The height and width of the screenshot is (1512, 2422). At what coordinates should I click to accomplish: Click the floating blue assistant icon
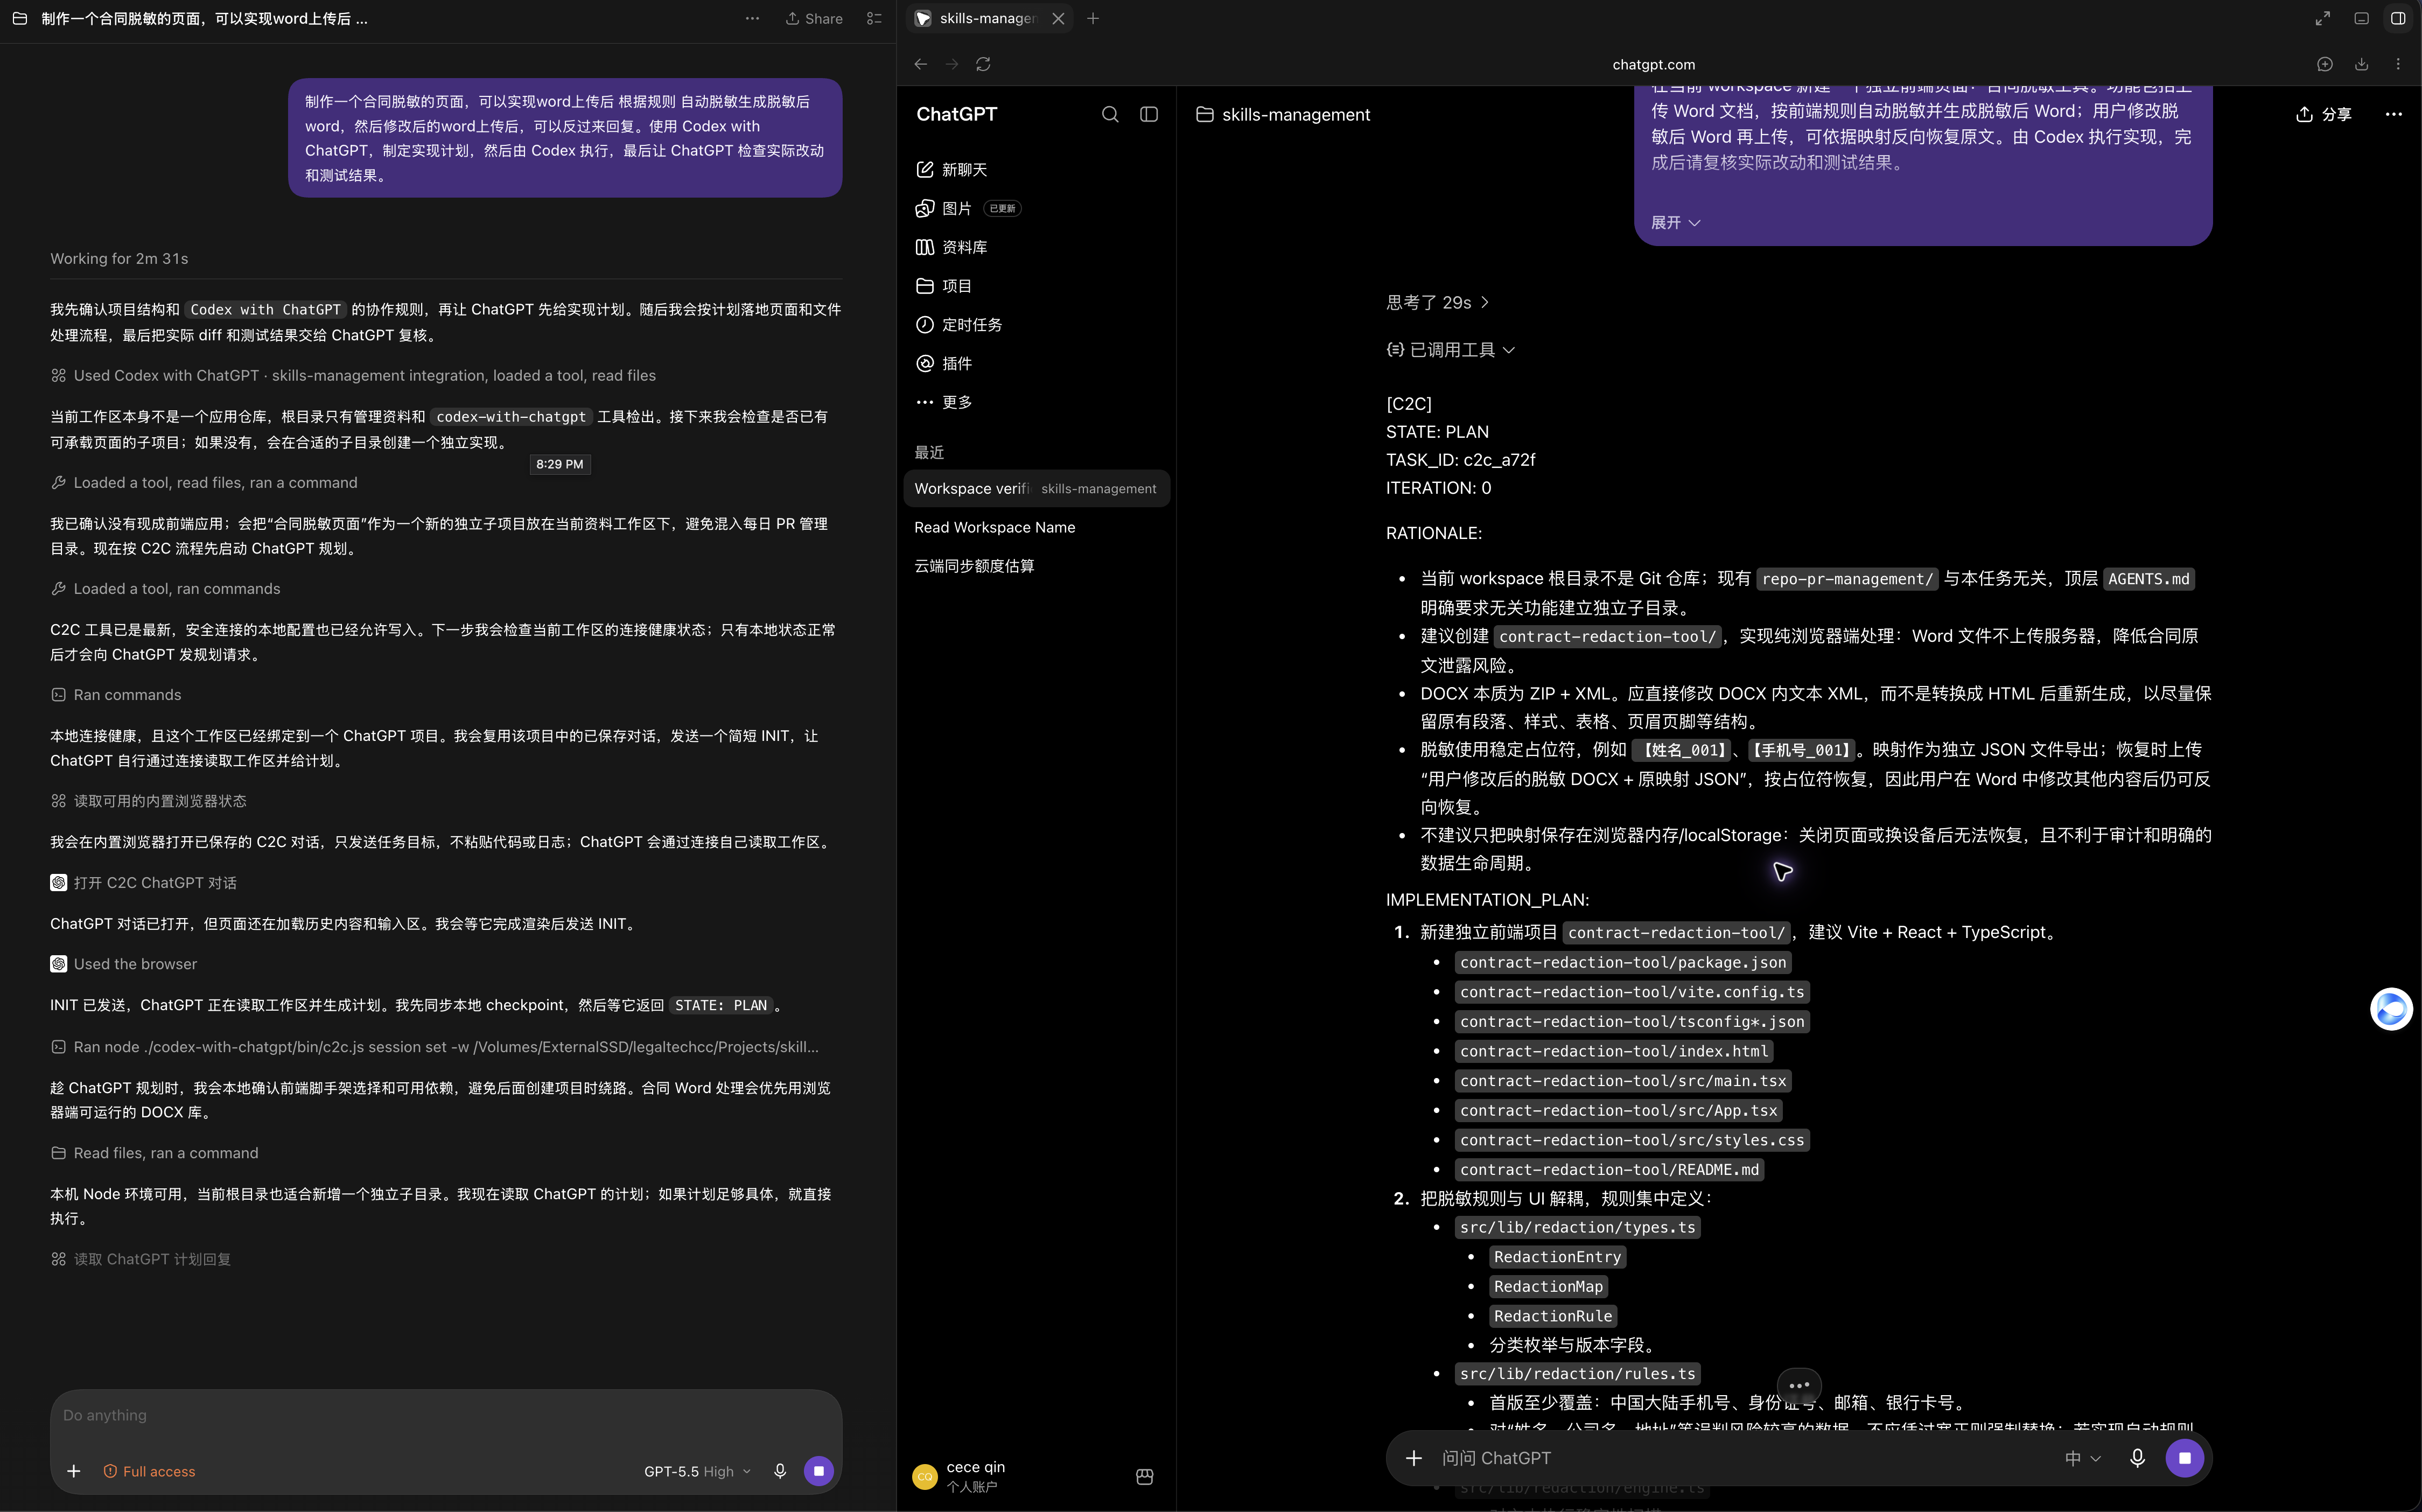click(2391, 1008)
